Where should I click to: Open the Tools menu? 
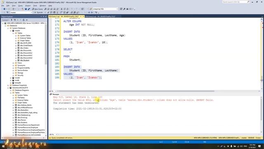[35, 5]
